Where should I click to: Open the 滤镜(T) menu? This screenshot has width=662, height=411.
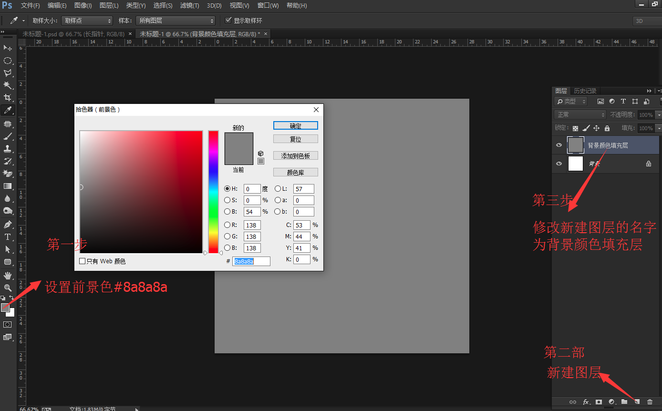pos(190,6)
